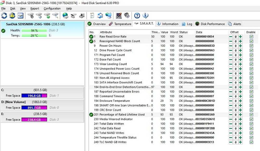Open the Disk menu

(12, 9)
